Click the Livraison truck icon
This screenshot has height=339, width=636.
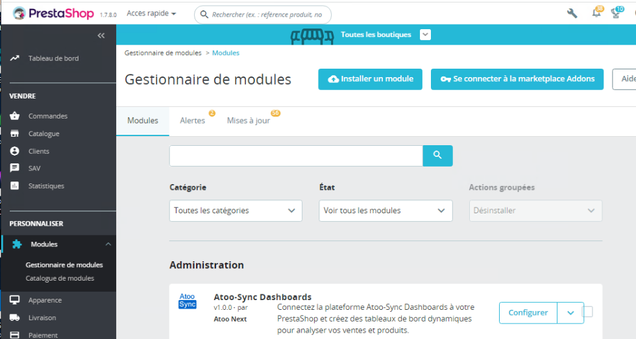click(14, 318)
